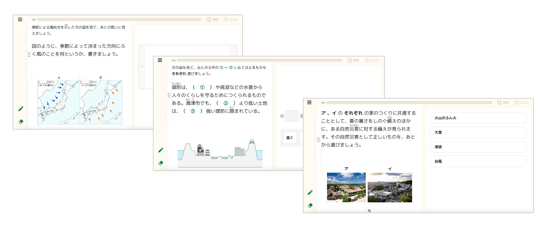This screenshot has width=547, height=227.
Task: Grab panel drag handle in wind direction window
Action: [29, 55]
